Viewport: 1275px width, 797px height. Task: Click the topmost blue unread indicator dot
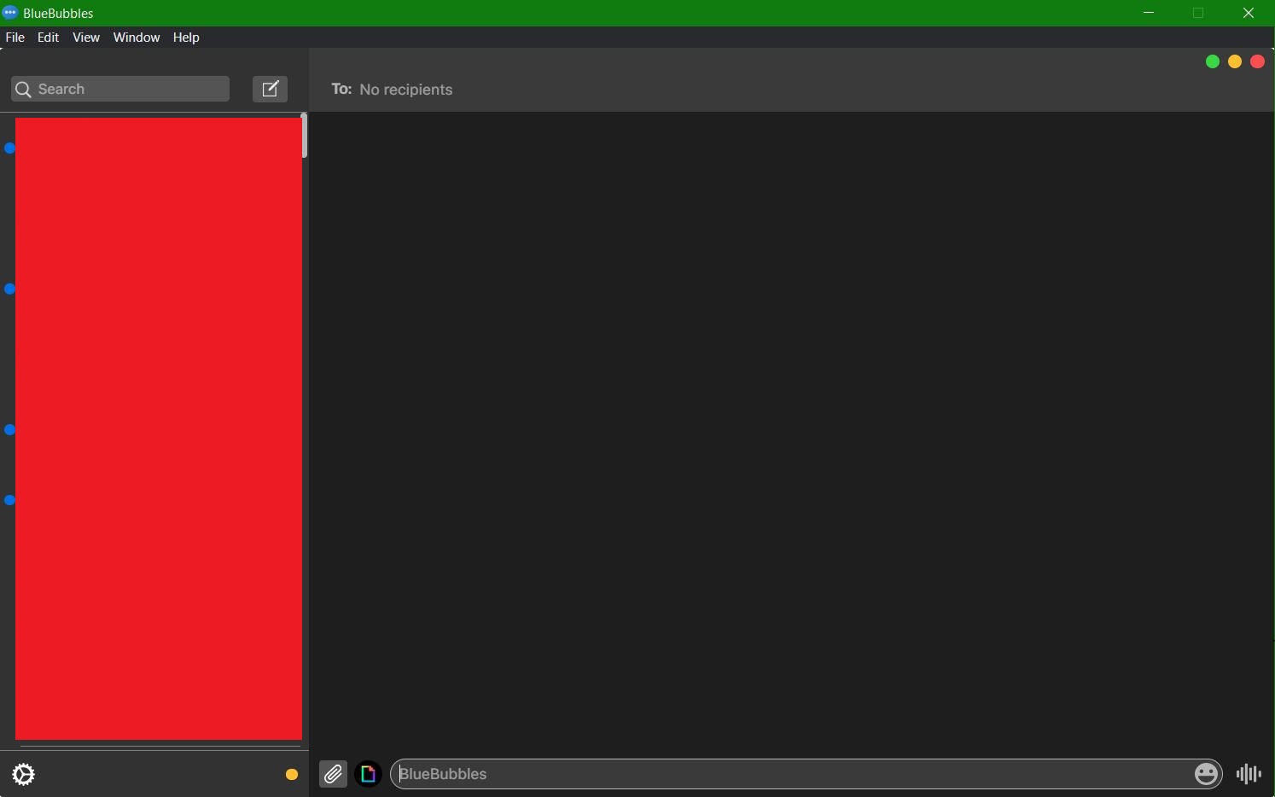tap(9, 148)
